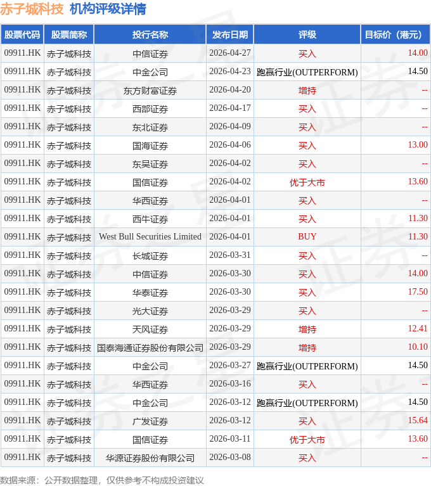This screenshot has width=431, height=486.
Task: Click the 投行名称 column header
Action: (150, 35)
